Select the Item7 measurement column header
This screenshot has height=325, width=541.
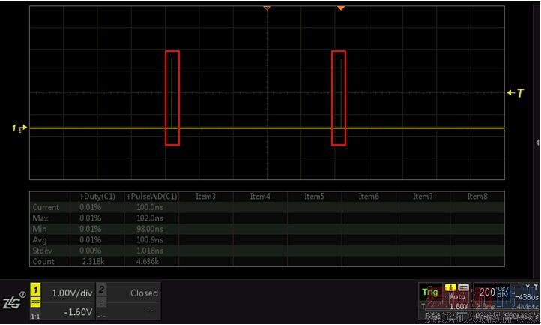pyautogui.click(x=423, y=197)
